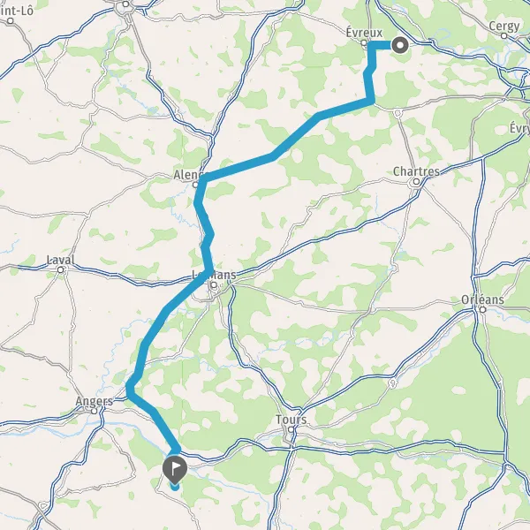Click the unlabeled town marker between Évreux and Chartres

point(397,112)
